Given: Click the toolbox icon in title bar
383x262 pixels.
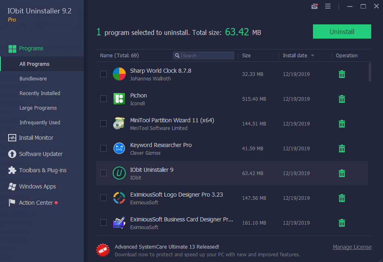Looking at the screenshot, I should (314, 6).
